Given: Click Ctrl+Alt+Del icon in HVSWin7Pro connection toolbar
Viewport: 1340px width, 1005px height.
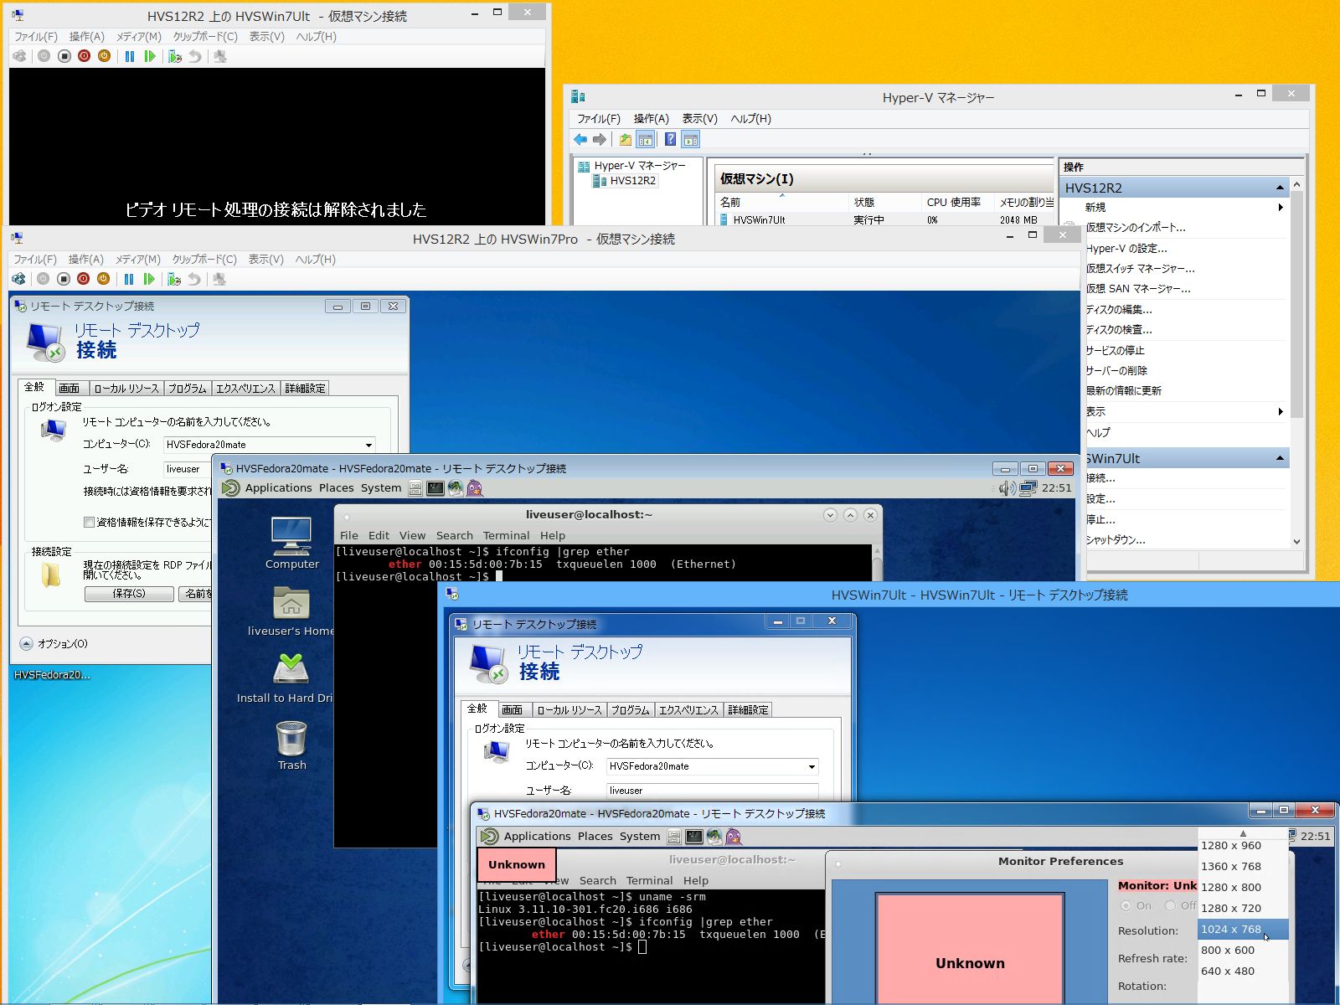Looking at the screenshot, I should 18,279.
